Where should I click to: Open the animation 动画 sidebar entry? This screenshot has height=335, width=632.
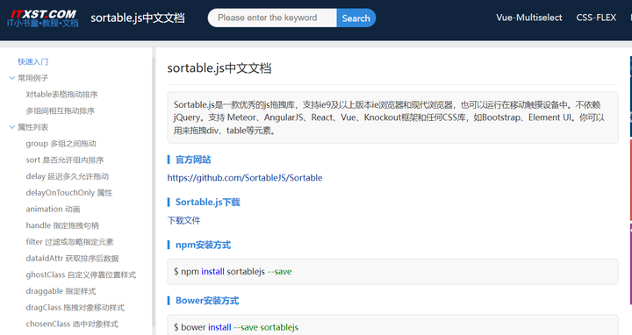coord(53,210)
